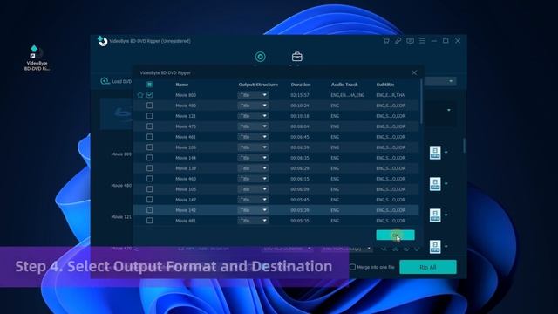Click the Load DVD button
Viewport: 558px width, 314px height.
tap(116, 81)
